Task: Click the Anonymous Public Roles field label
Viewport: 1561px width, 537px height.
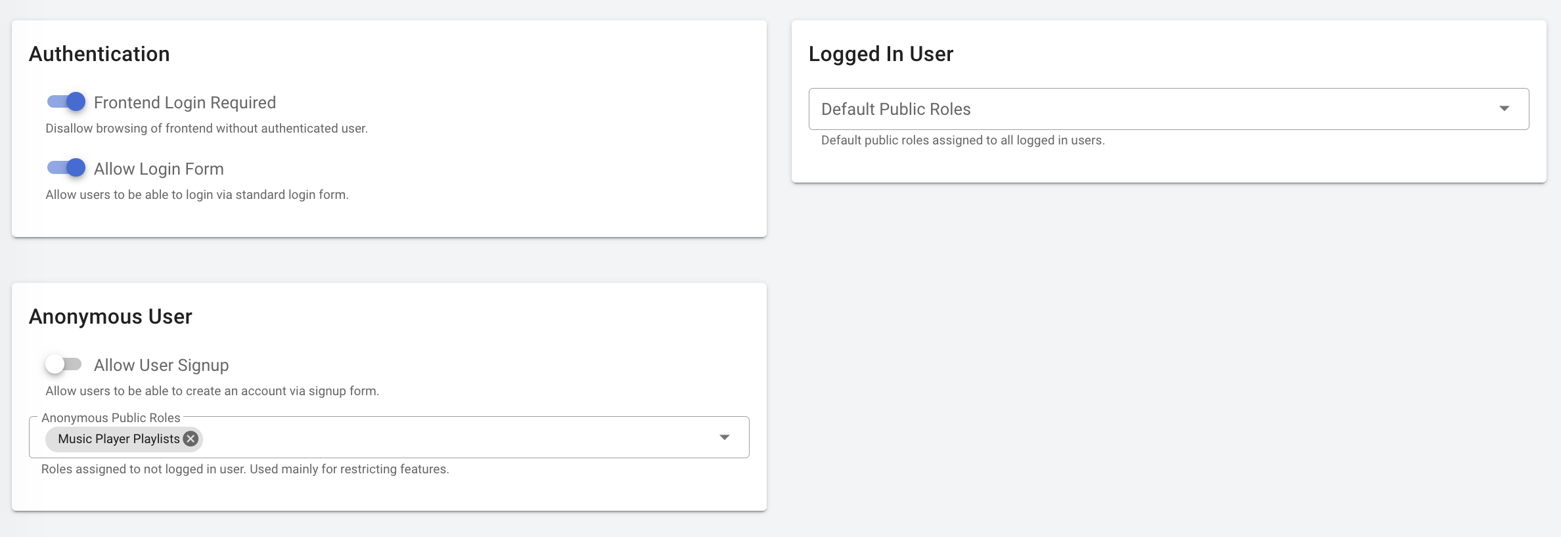Action: coord(110,418)
